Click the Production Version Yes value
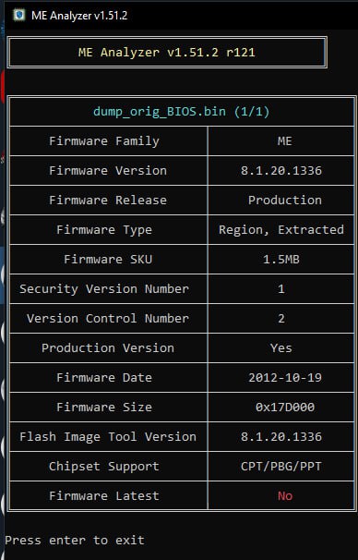Viewport: 358px width, 560px height. coord(281,347)
